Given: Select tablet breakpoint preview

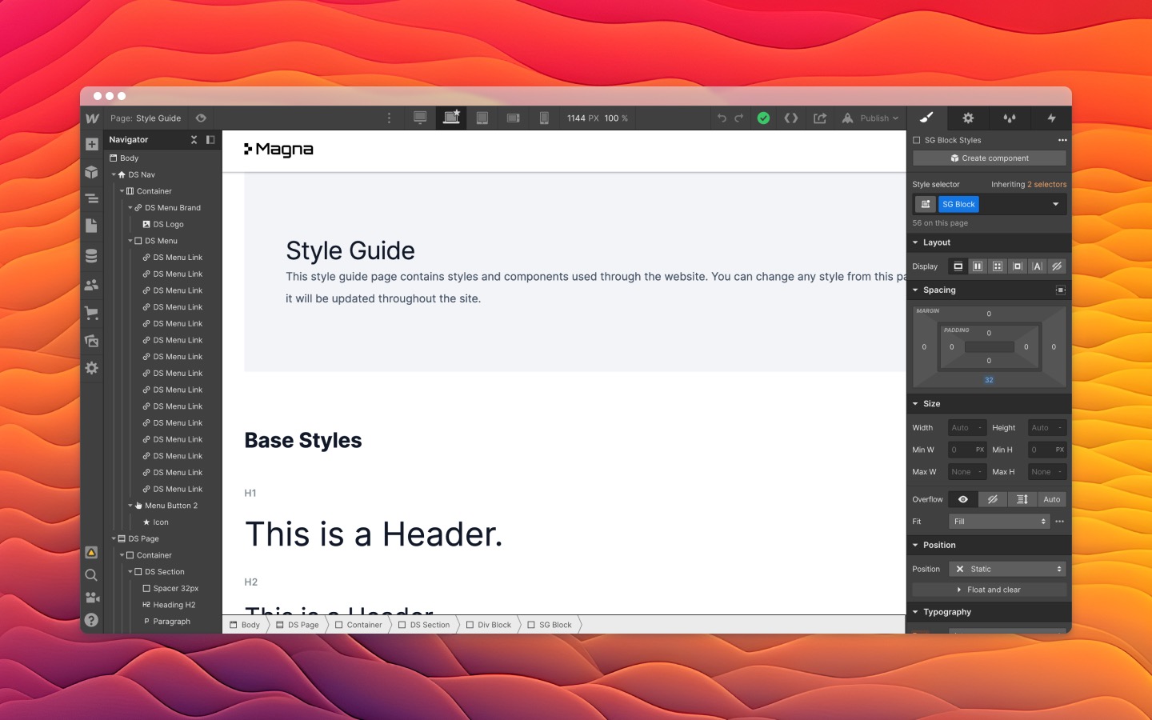Looking at the screenshot, I should tap(482, 118).
